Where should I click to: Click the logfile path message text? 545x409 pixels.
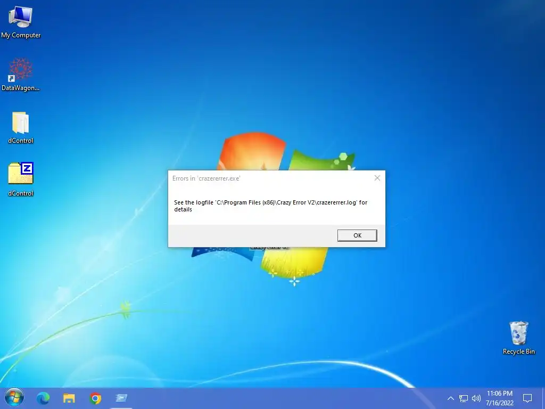[x=270, y=206]
